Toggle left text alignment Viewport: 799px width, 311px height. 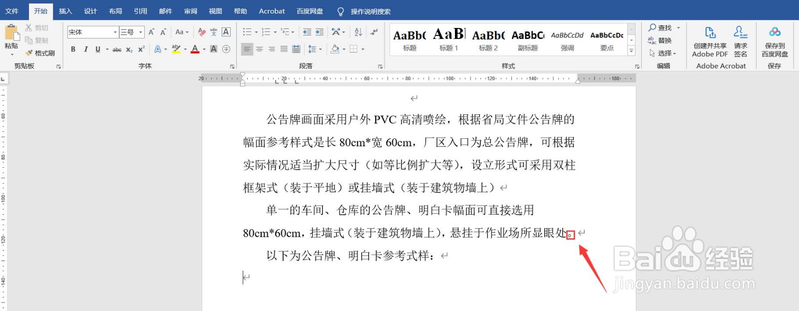[x=247, y=49]
